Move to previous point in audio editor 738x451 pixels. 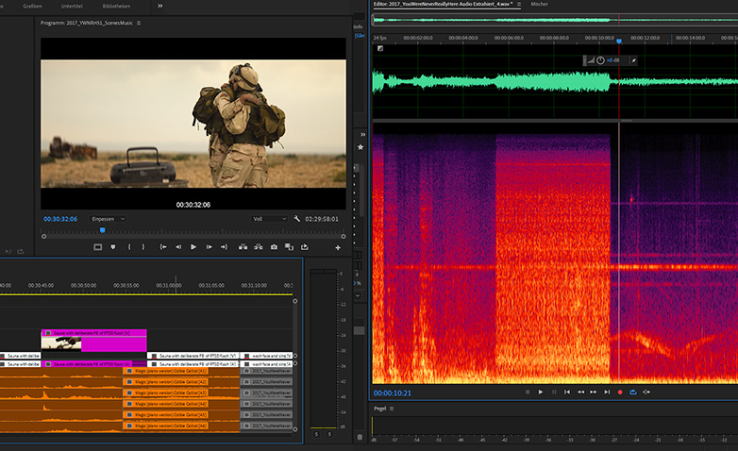click(x=567, y=392)
